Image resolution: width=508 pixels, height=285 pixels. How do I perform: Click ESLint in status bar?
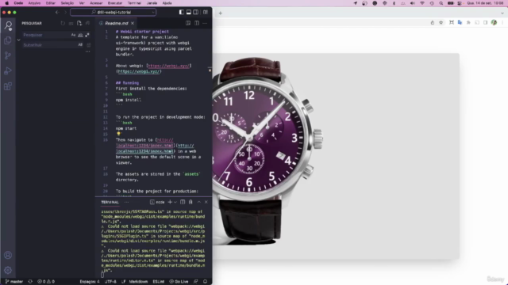coord(159,282)
